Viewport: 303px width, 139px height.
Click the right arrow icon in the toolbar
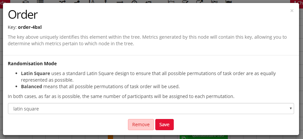pos(120,1)
